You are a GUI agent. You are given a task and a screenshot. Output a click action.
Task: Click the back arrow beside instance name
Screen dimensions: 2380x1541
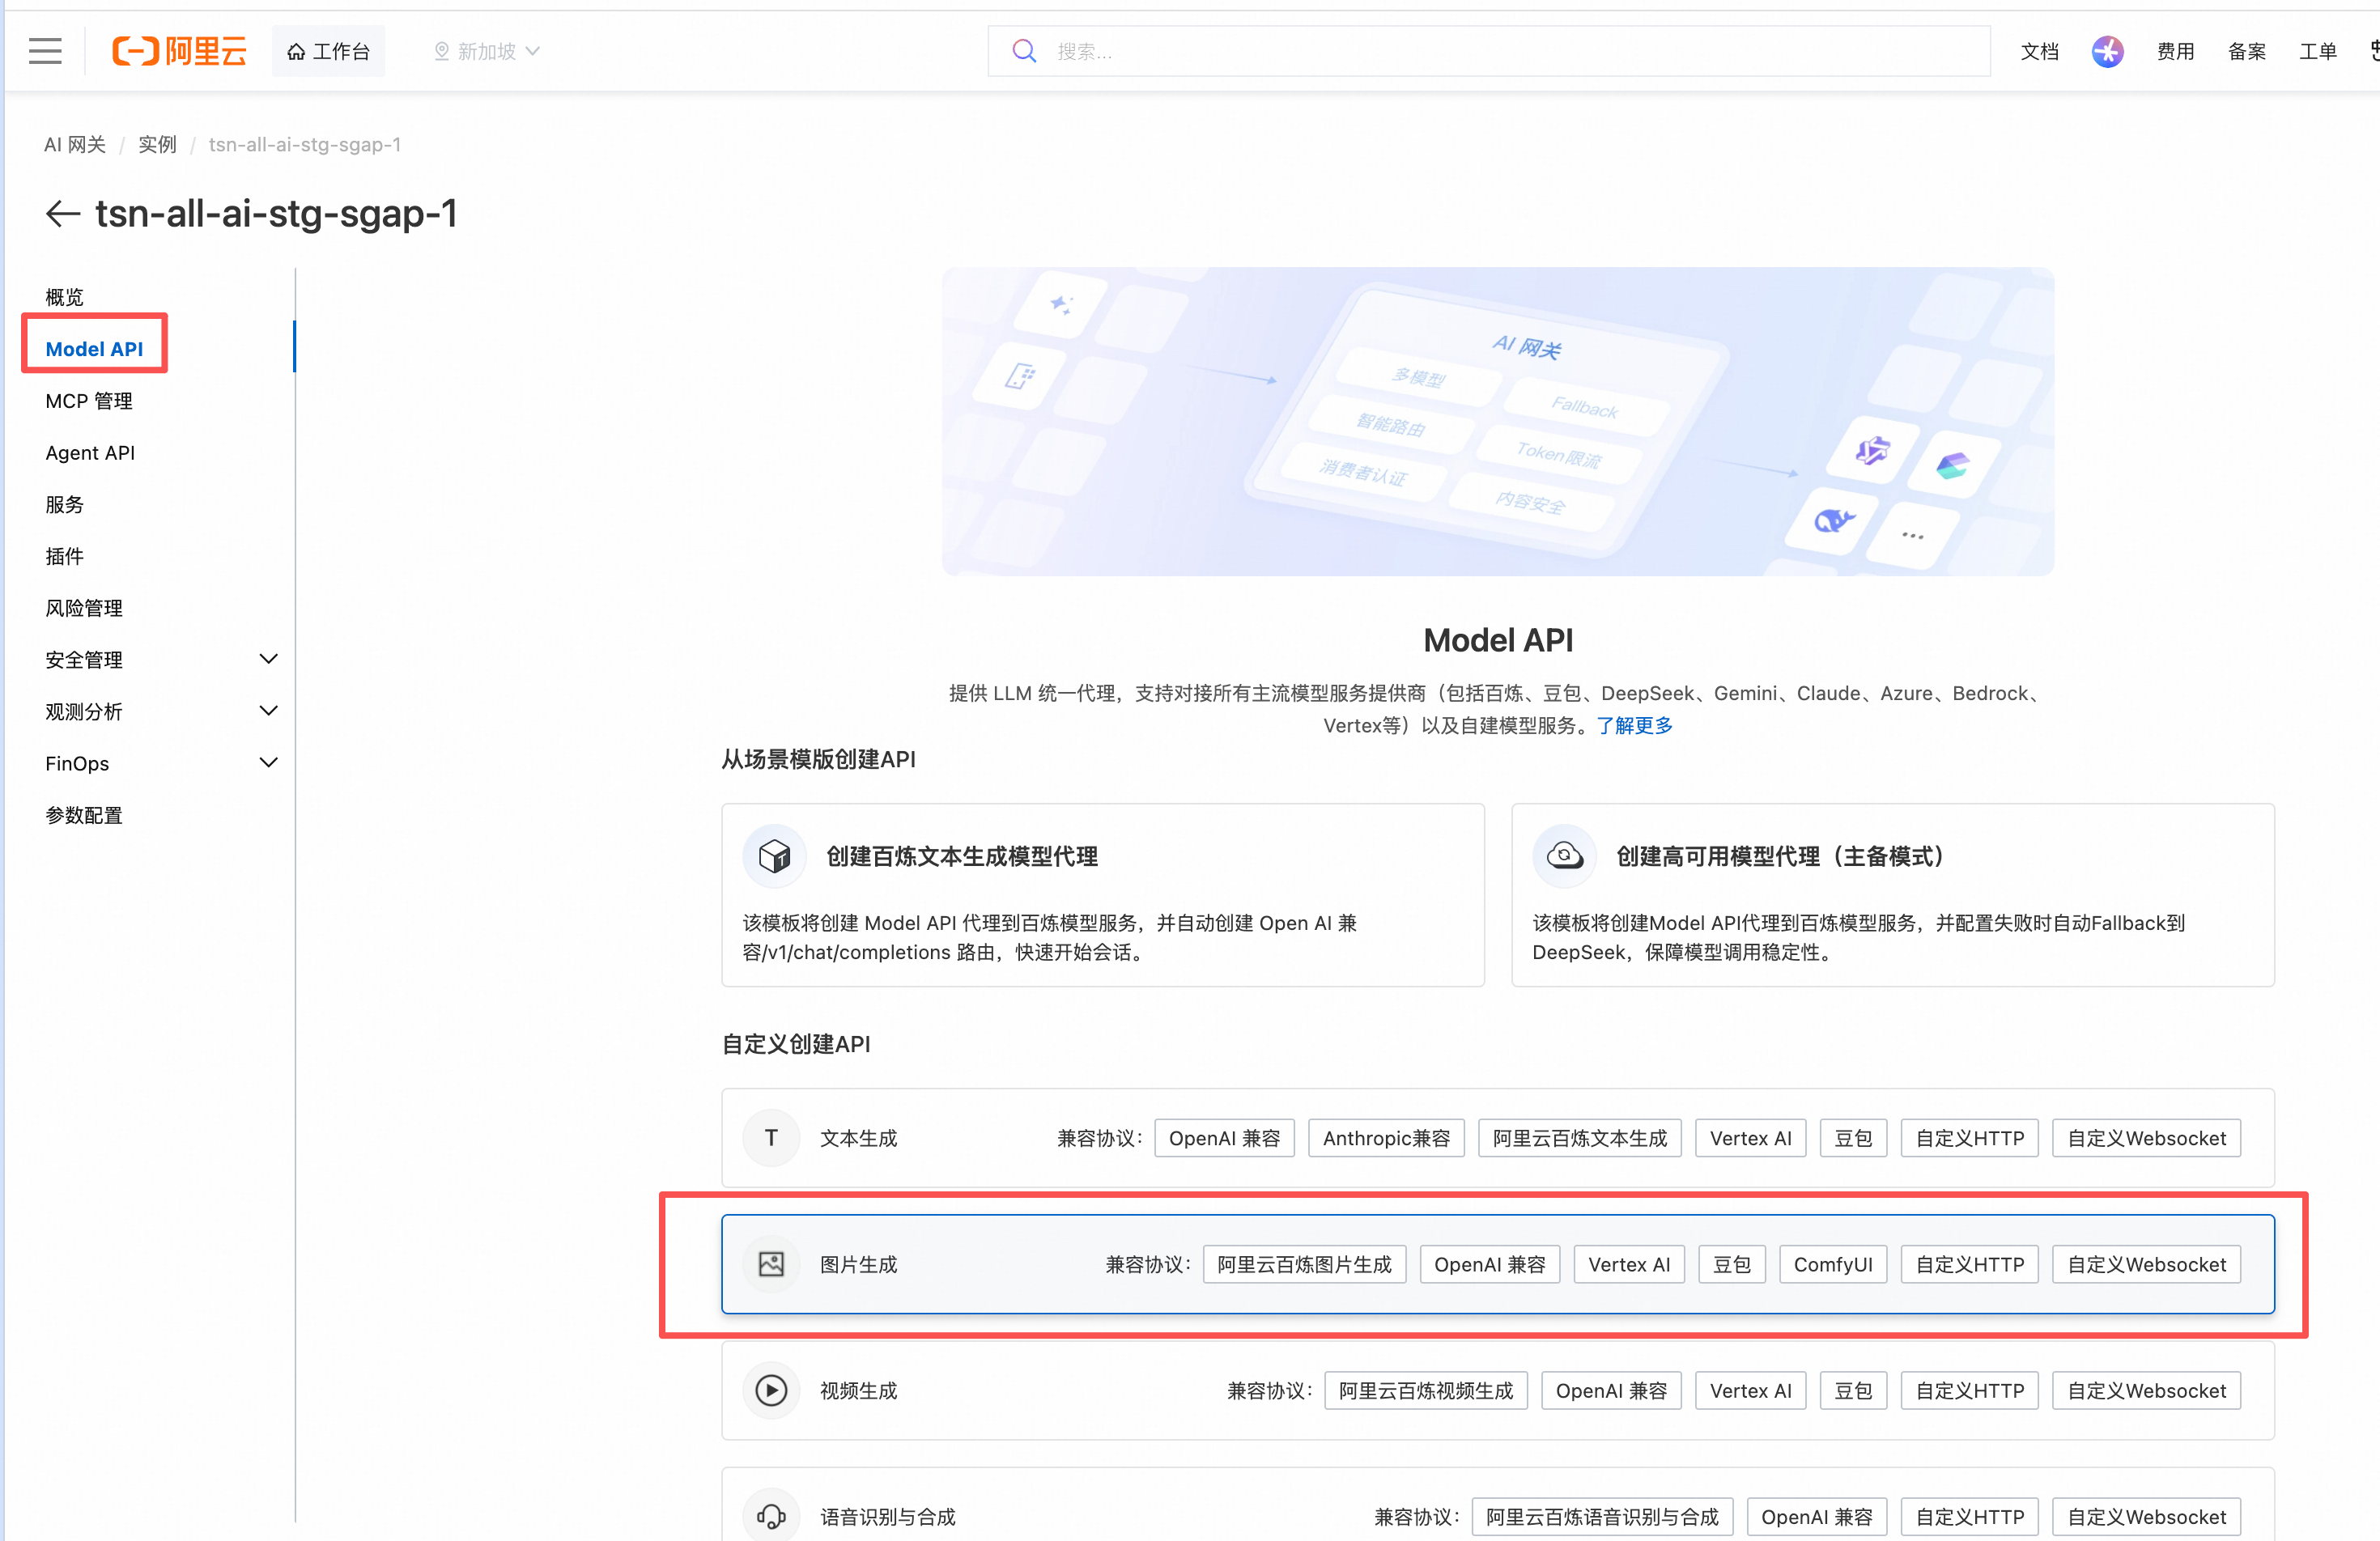coord(63,213)
